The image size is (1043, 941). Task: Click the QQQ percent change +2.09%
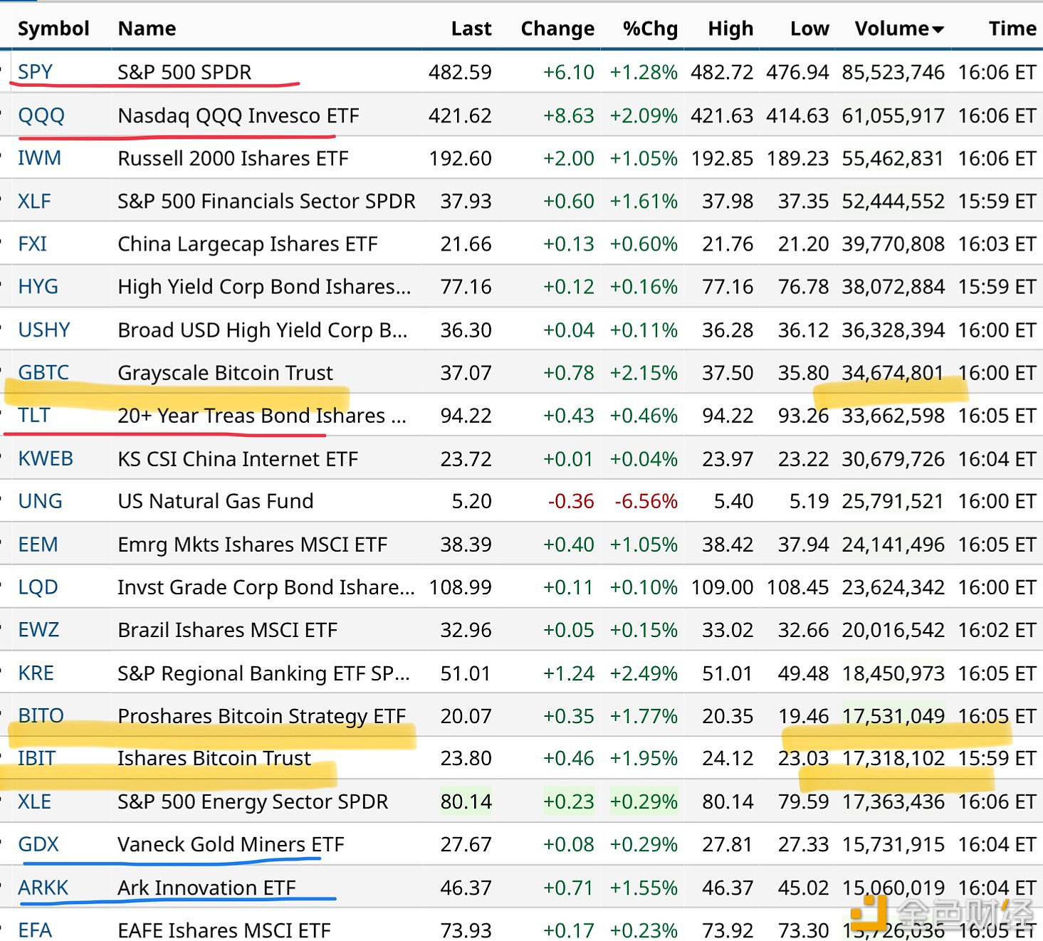point(644,115)
